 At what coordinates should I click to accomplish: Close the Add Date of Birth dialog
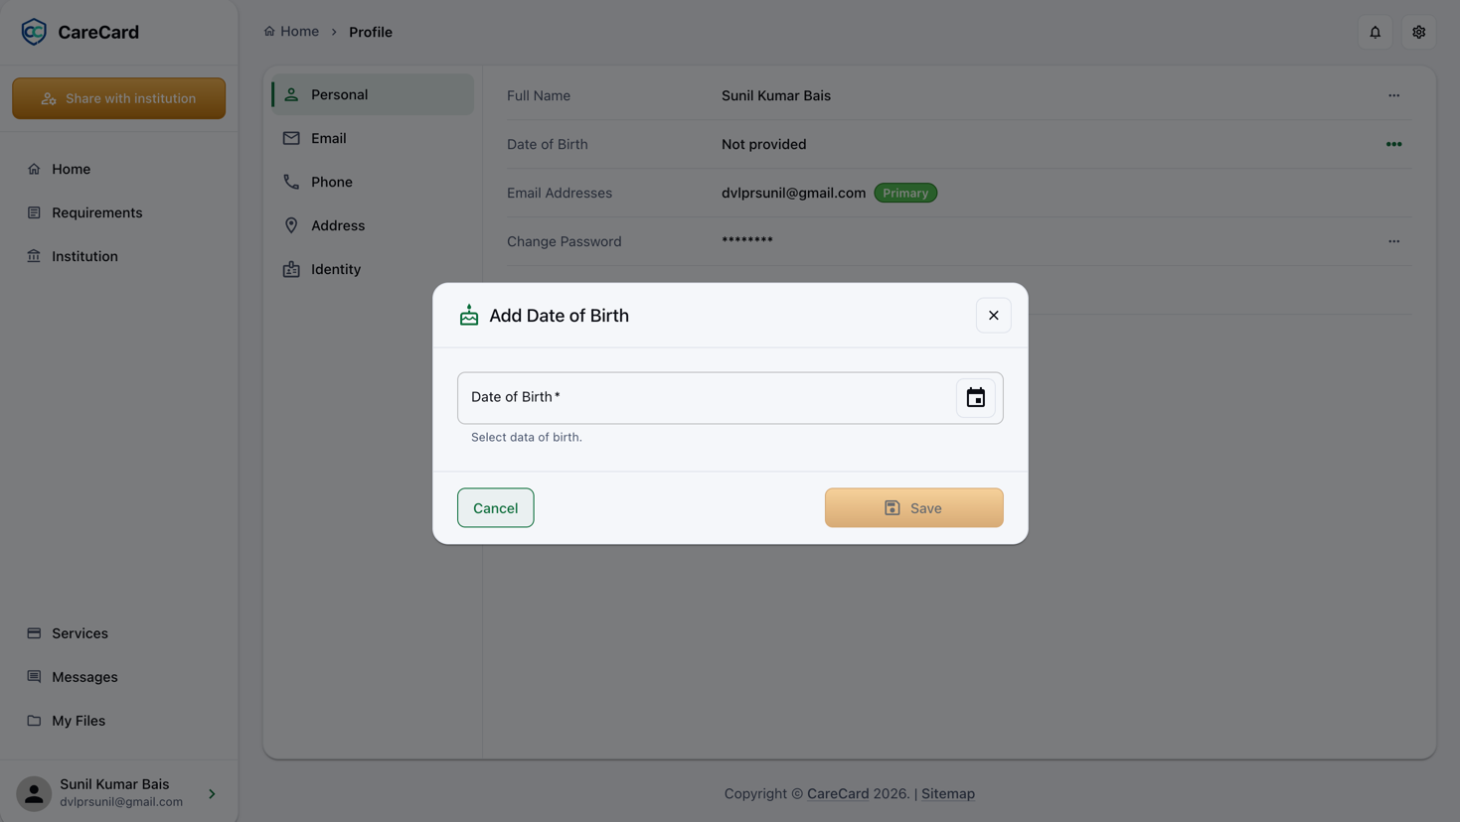(993, 316)
